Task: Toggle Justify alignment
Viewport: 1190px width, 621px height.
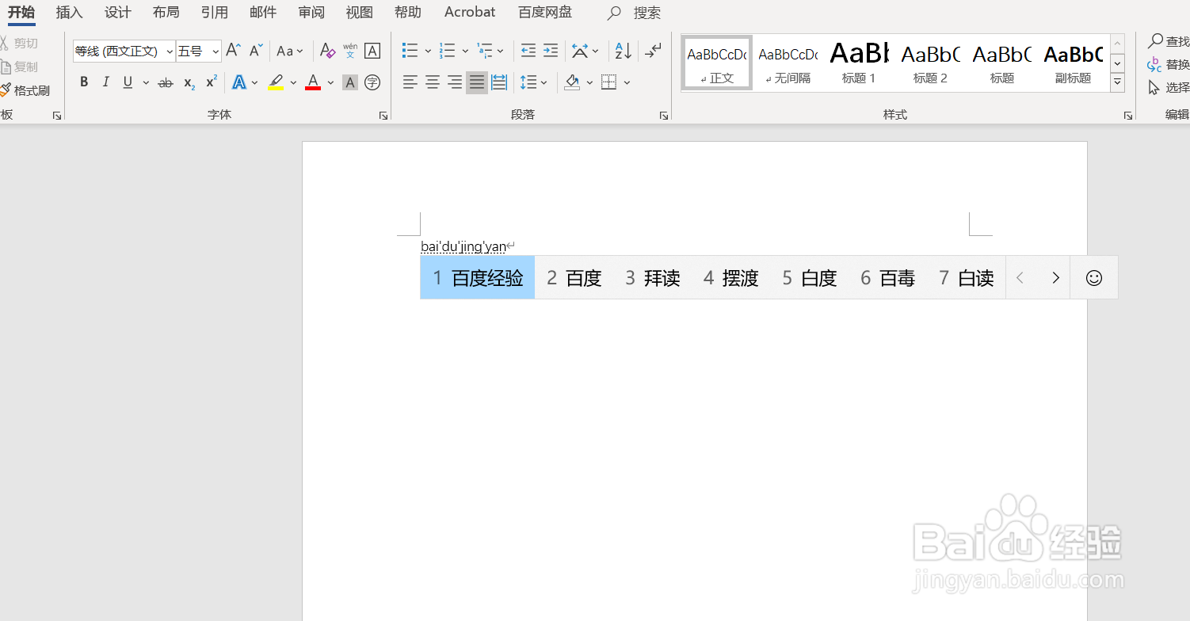Action: point(477,82)
